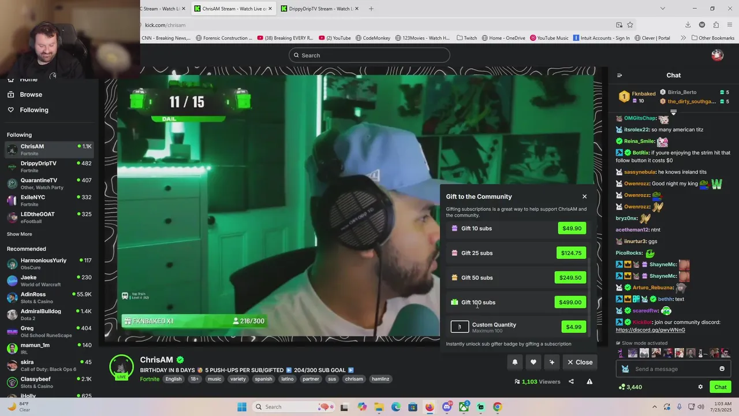Image resolution: width=739 pixels, height=416 pixels.
Task: Open the CNN Breaking News bookmark
Action: coord(166,38)
